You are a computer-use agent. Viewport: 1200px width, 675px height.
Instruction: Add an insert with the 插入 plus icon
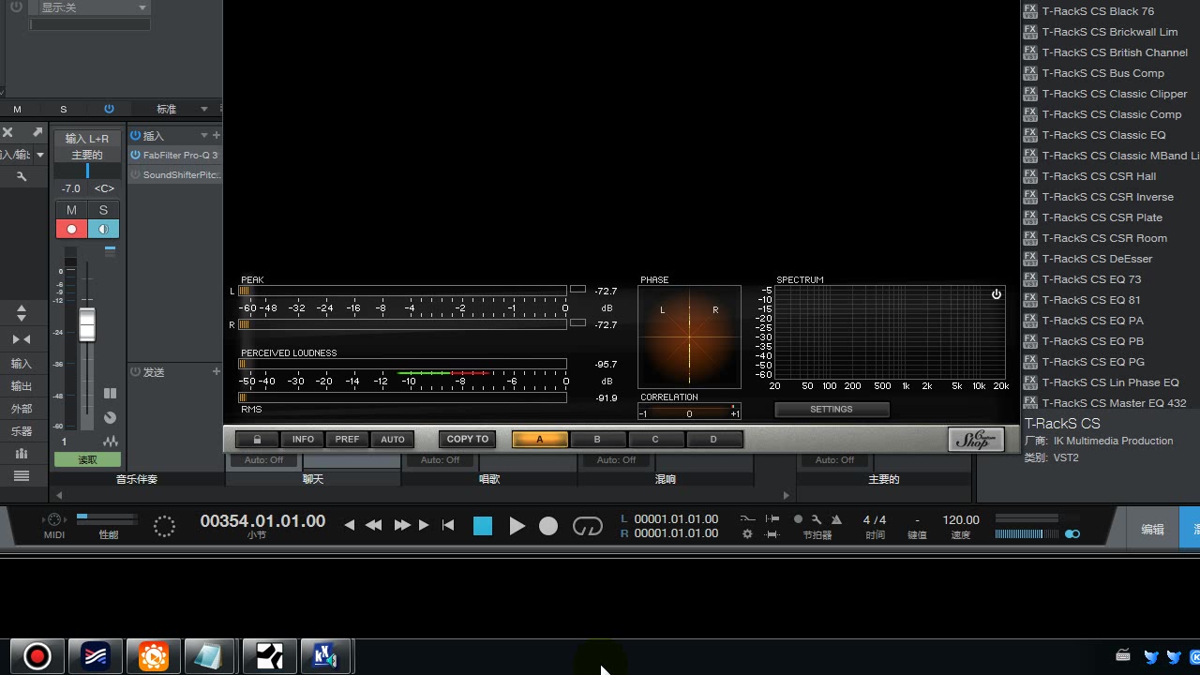[x=217, y=135]
